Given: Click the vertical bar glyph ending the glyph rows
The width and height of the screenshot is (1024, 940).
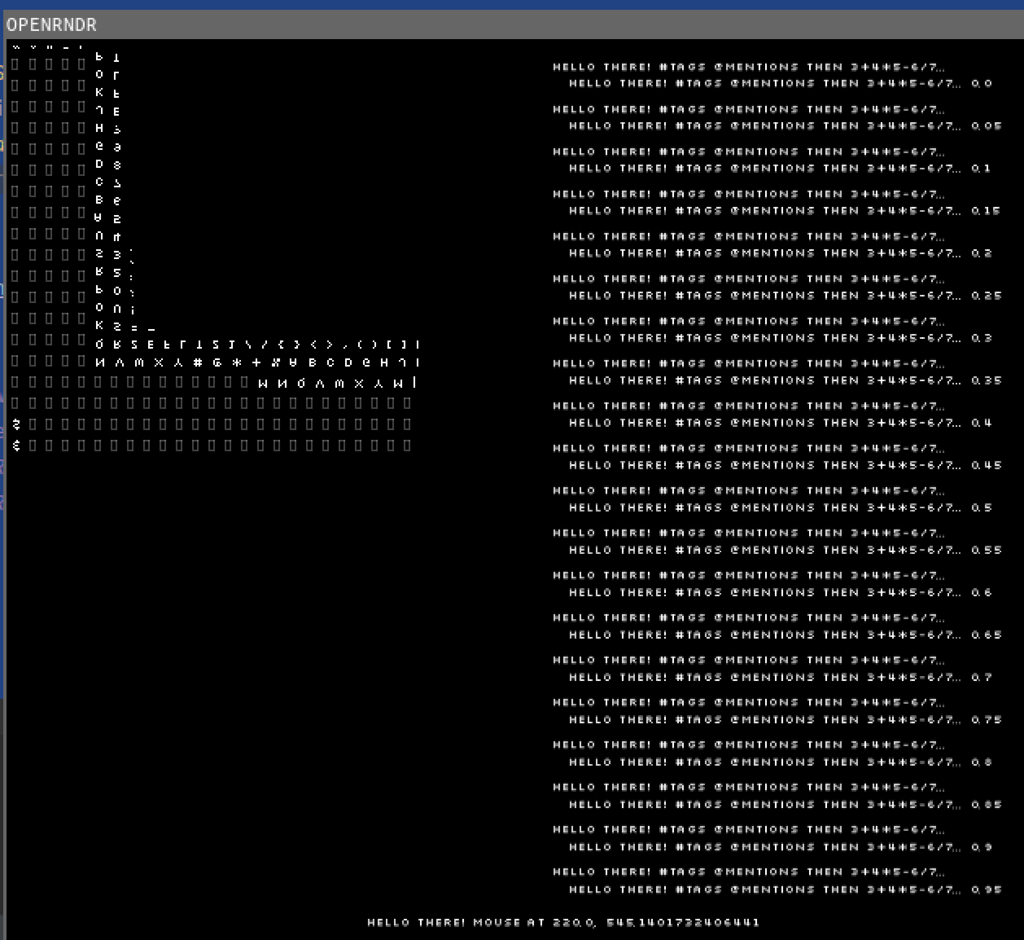Looking at the screenshot, I should pos(414,382).
